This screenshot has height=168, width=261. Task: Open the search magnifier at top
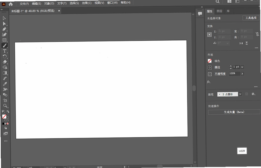218,2
